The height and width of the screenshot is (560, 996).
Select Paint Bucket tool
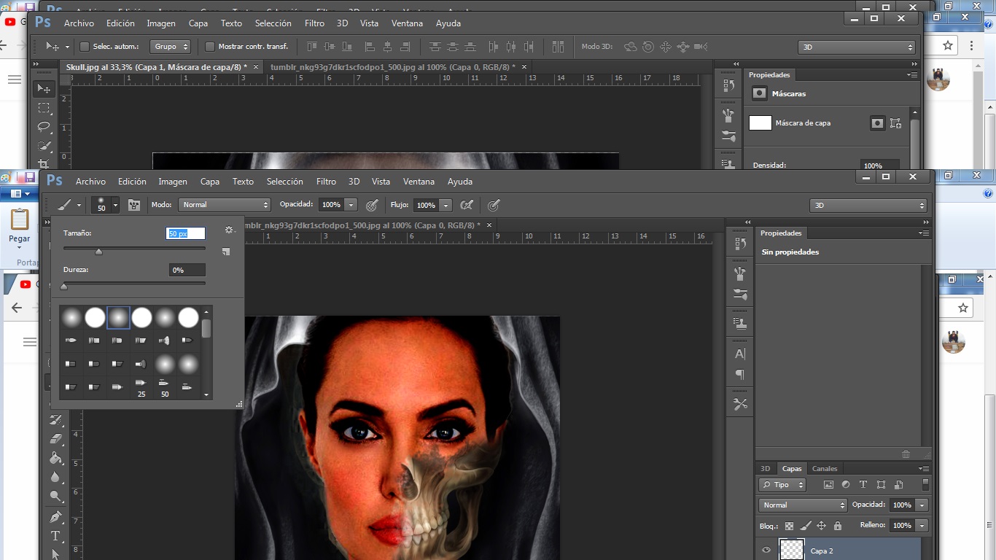click(x=56, y=458)
